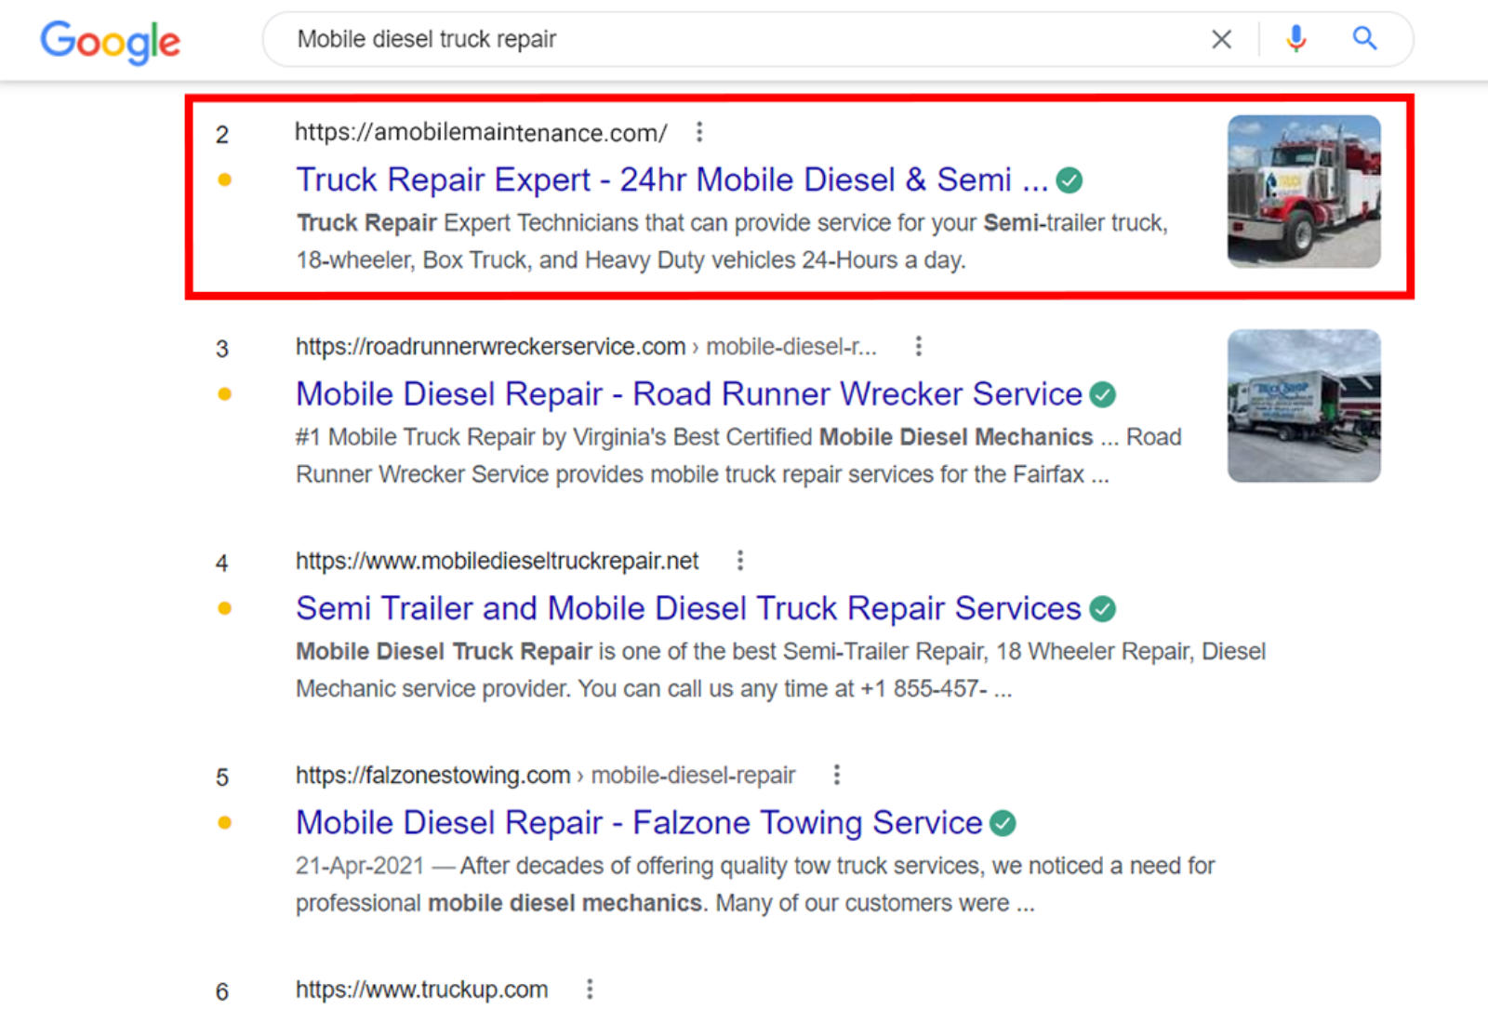Clear the search query using the X icon
This screenshot has height=1023, width=1488.
tap(1221, 39)
